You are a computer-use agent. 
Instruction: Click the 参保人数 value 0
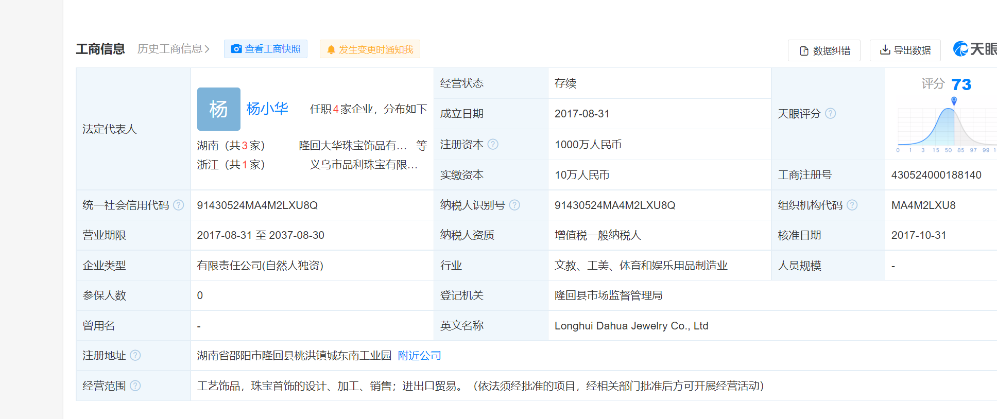(x=200, y=295)
